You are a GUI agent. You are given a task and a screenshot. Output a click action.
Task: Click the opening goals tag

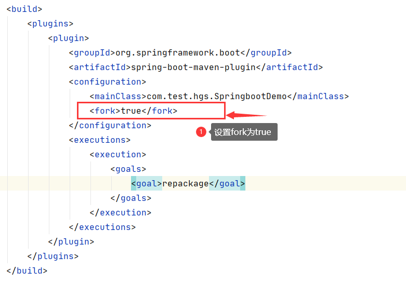[128, 169]
